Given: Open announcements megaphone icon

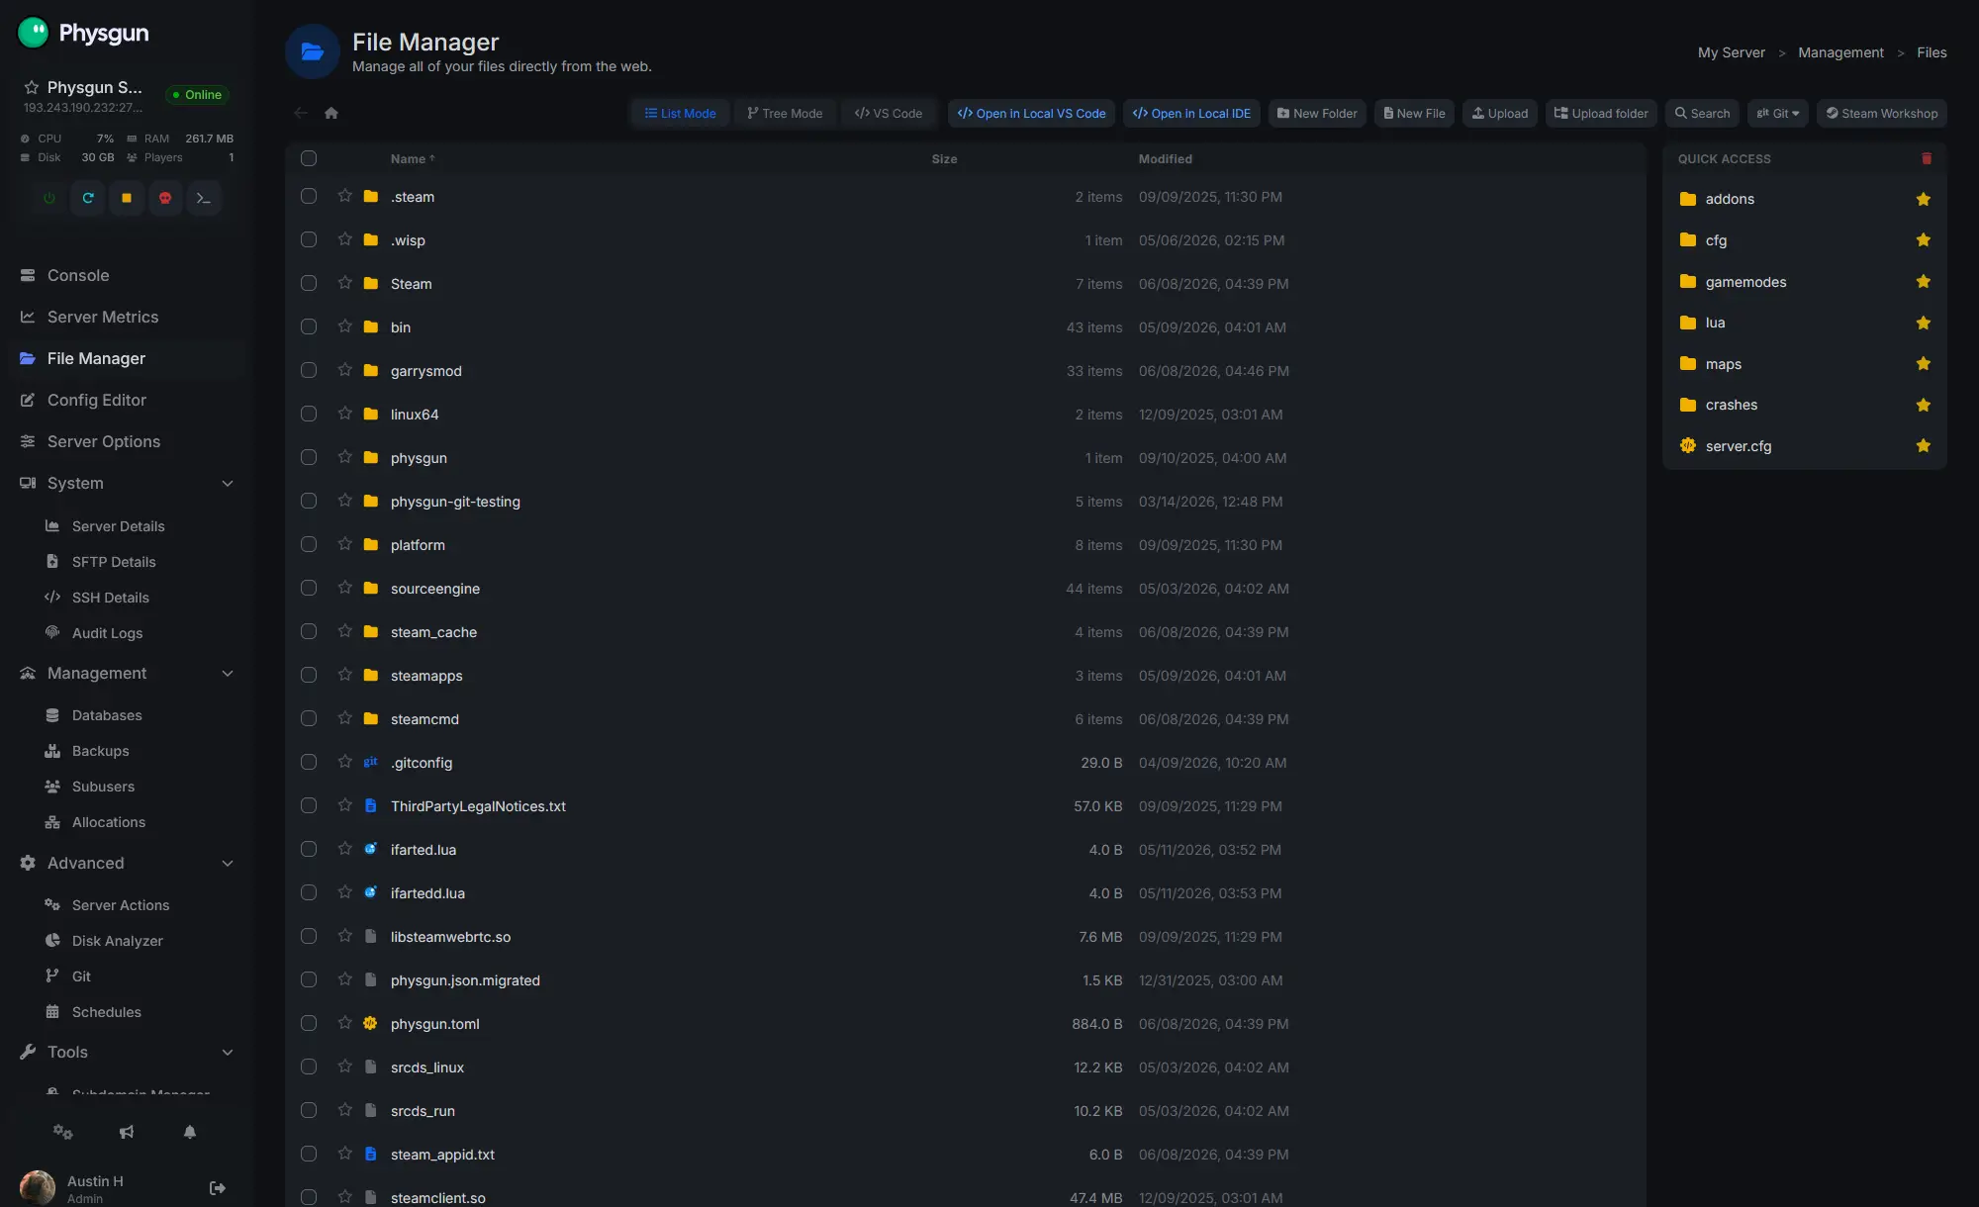Looking at the screenshot, I should pyautogui.click(x=127, y=1132).
